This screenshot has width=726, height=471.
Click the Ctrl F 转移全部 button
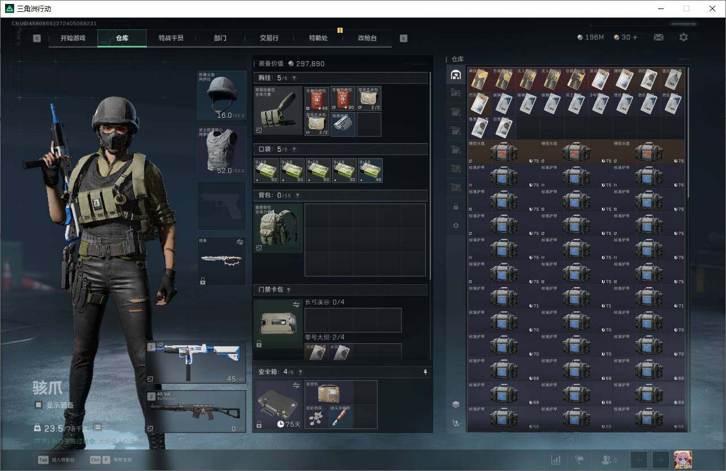coord(111,460)
